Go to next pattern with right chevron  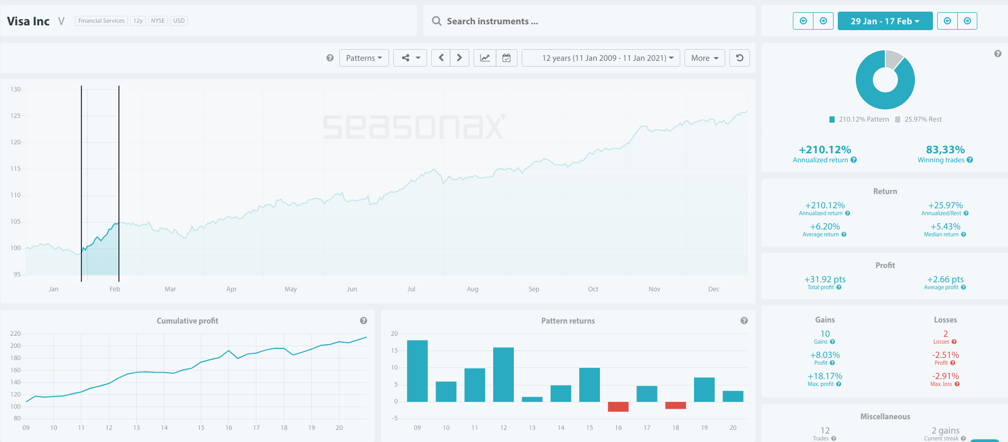point(459,58)
